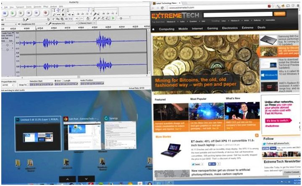Screen dimensions: 302x186
Task: Open the Audio Track name dropdown
Action: [x=8, y=33]
